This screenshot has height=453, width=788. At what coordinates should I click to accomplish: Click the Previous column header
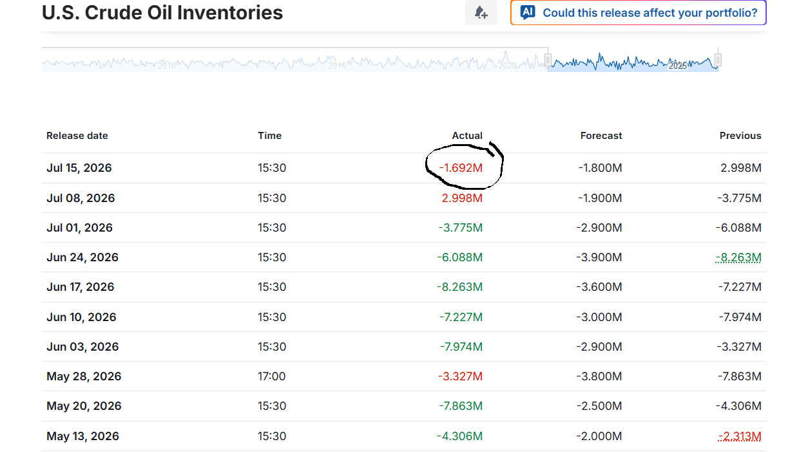click(x=740, y=136)
